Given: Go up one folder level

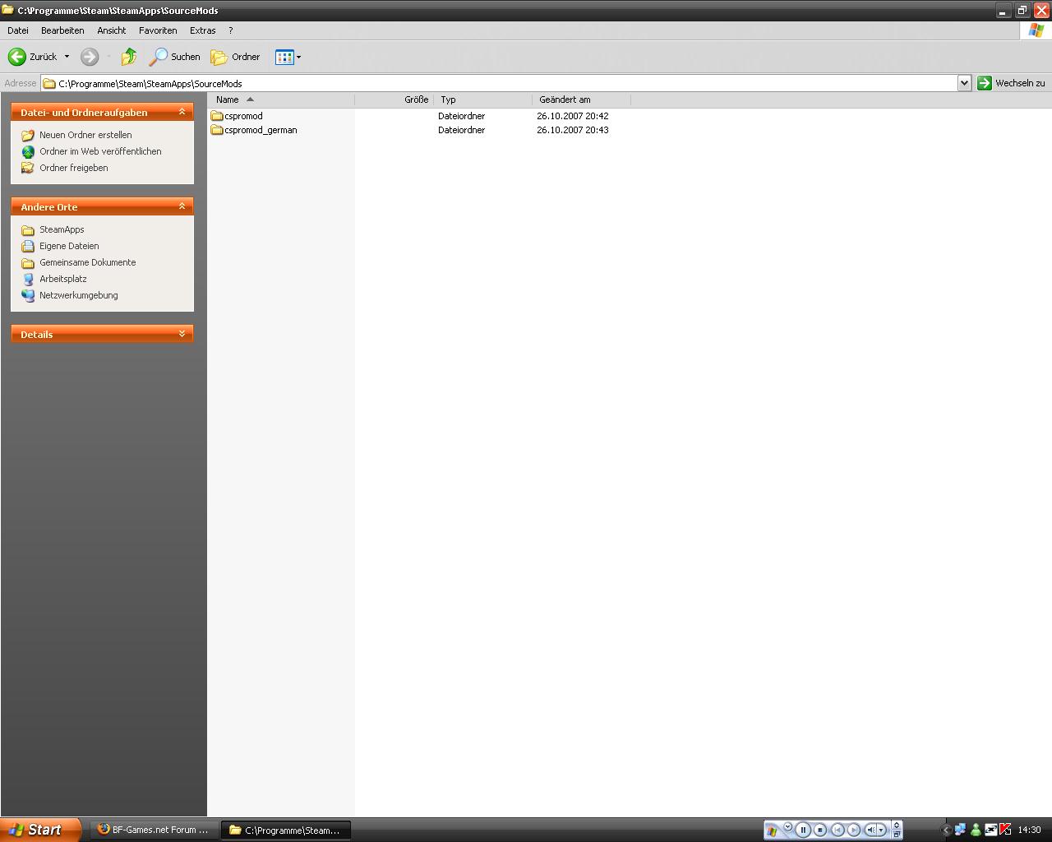Looking at the screenshot, I should coord(129,57).
